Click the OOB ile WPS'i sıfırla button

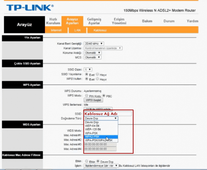coord(98,109)
